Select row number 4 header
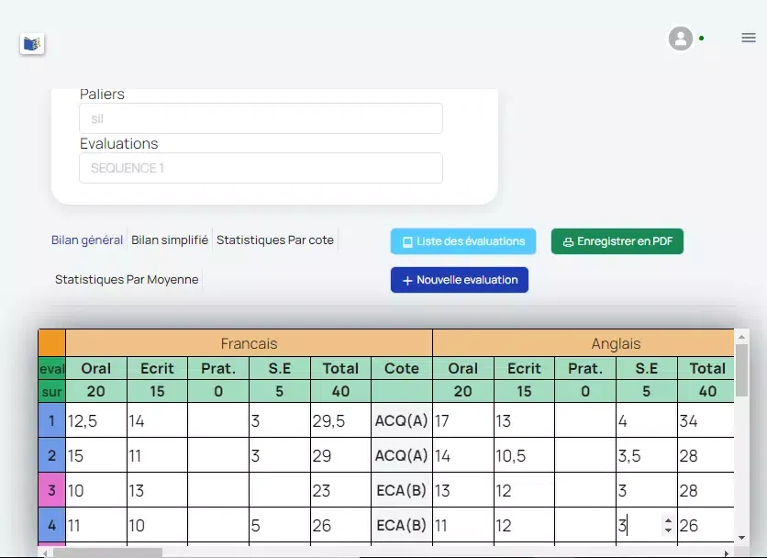Screen dimensions: 767x558 (52, 525)
